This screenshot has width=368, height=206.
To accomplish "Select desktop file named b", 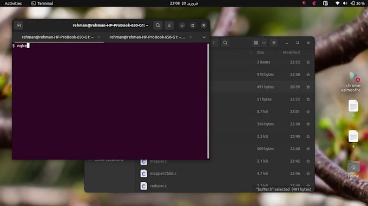I will click(353, 108).
